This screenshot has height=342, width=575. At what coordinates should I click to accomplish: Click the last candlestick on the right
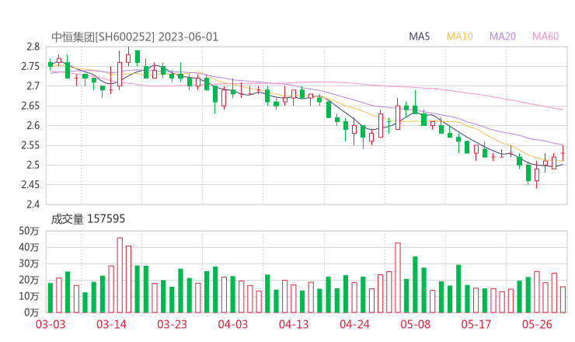[563, 153]
